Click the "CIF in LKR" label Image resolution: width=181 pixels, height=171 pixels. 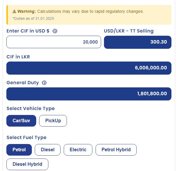point(18,57)
